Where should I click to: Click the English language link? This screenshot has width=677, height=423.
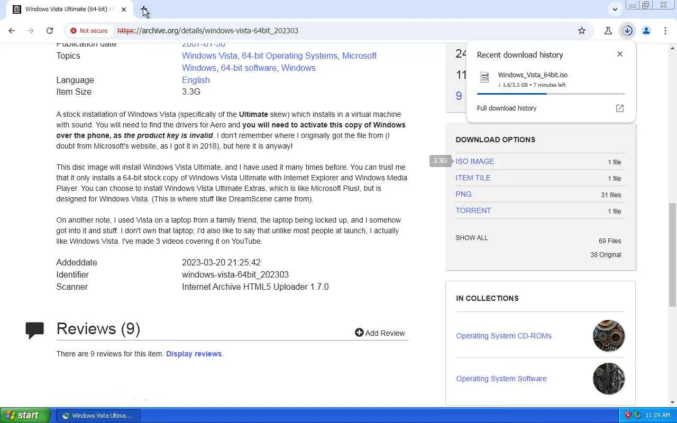click(196, 80)
